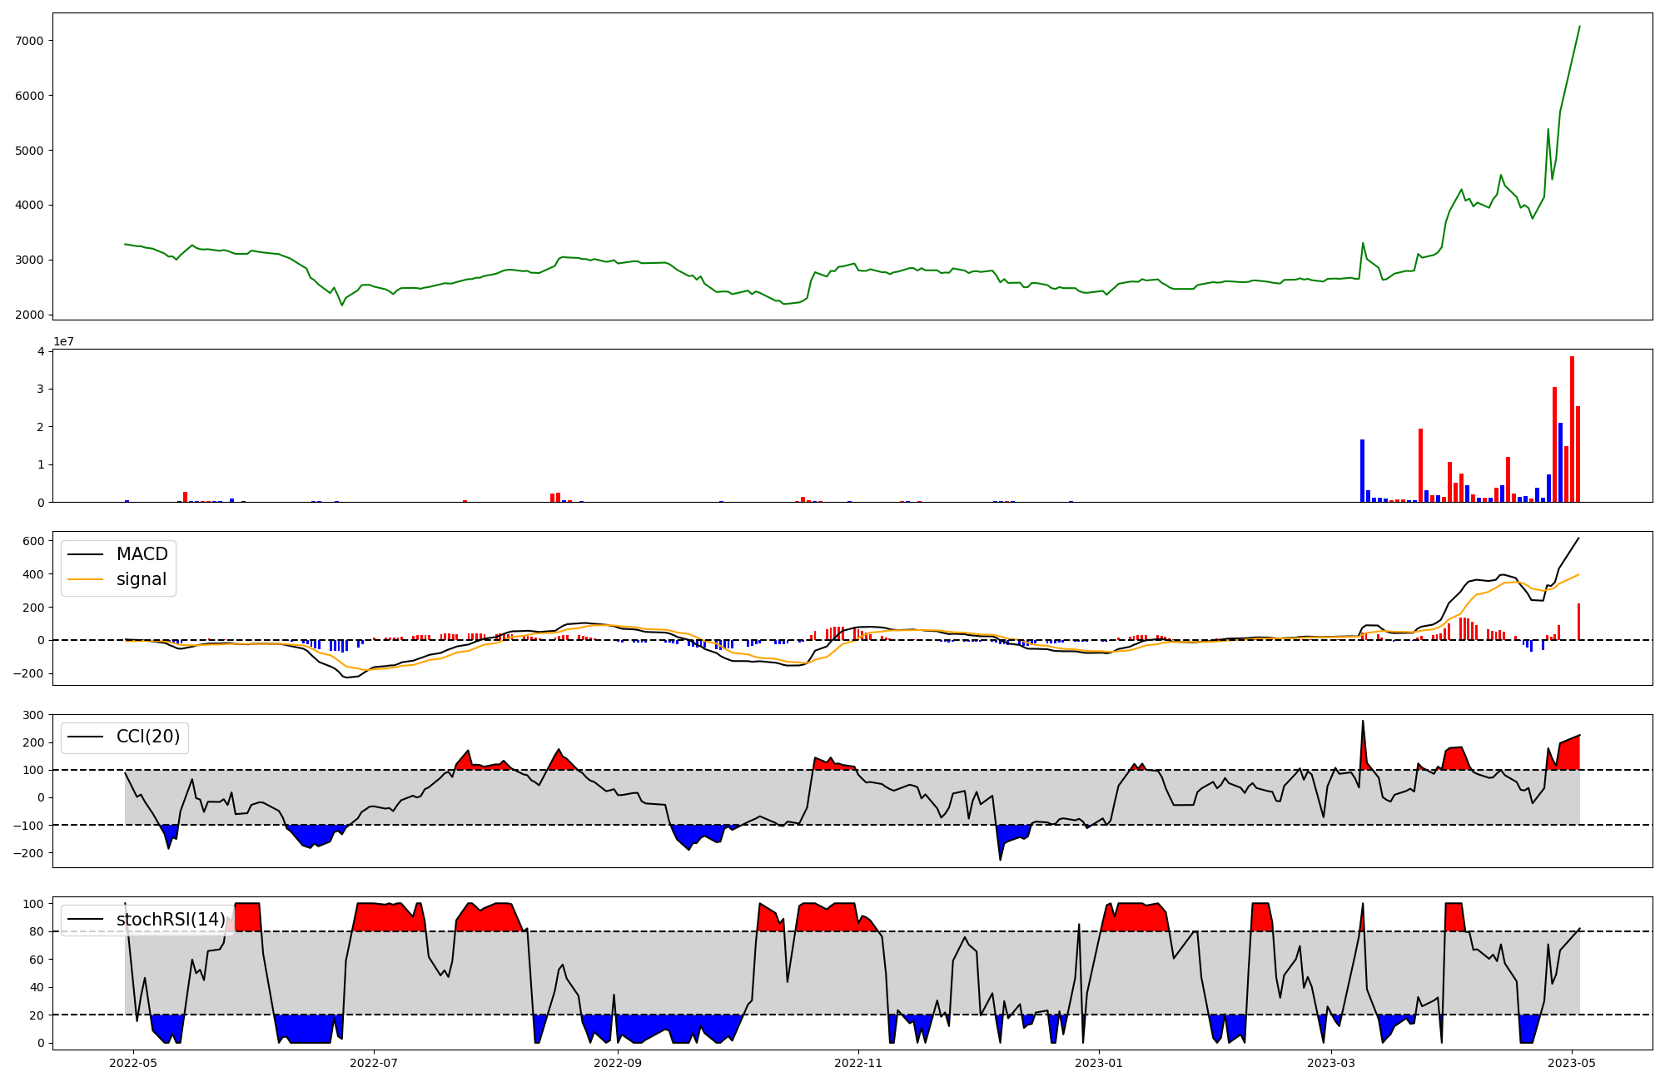Click the 300 tick on the CCI axis

pos(33,715)
